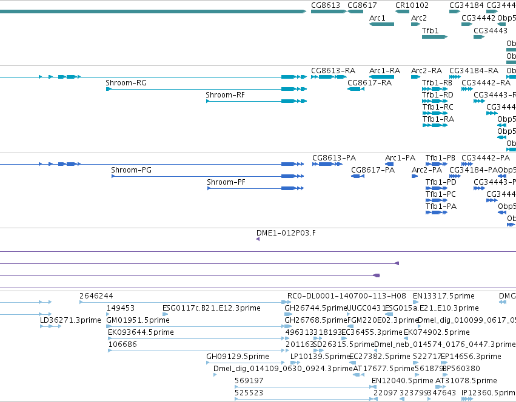
Task: Select the Shroom-RG transcript
Action: point(206,89)
